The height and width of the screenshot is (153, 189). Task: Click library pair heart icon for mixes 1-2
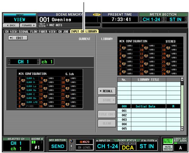click(124, 48)
